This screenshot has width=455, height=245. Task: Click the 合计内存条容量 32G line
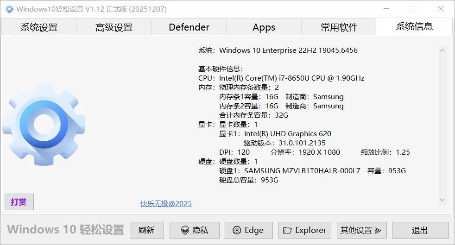pos(253,115)
